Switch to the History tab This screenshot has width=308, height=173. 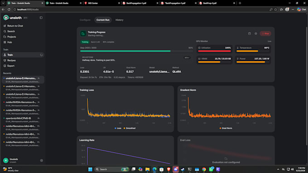pos(119,20)
